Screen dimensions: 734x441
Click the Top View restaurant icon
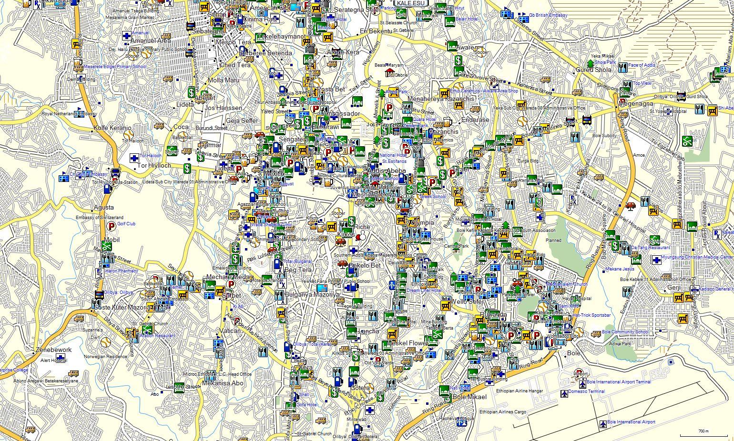(627, 86)
